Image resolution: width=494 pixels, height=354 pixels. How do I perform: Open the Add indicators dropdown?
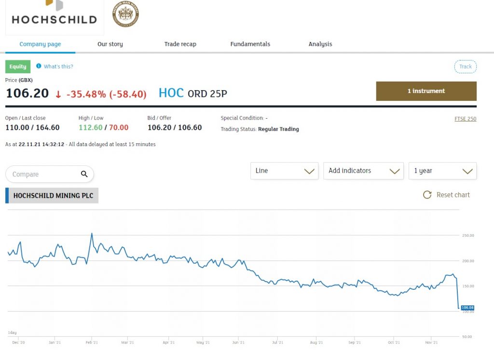364,171
